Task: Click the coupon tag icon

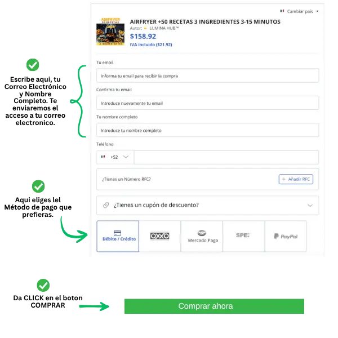Action: (106, 205)
